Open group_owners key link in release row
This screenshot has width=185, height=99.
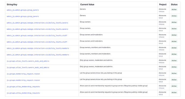(23, 10)
